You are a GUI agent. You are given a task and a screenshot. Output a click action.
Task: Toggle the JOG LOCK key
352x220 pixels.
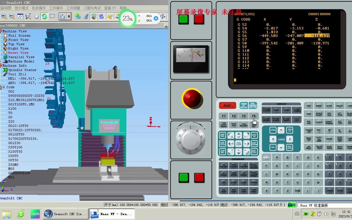pyautogui.click(x=238, y=143)
